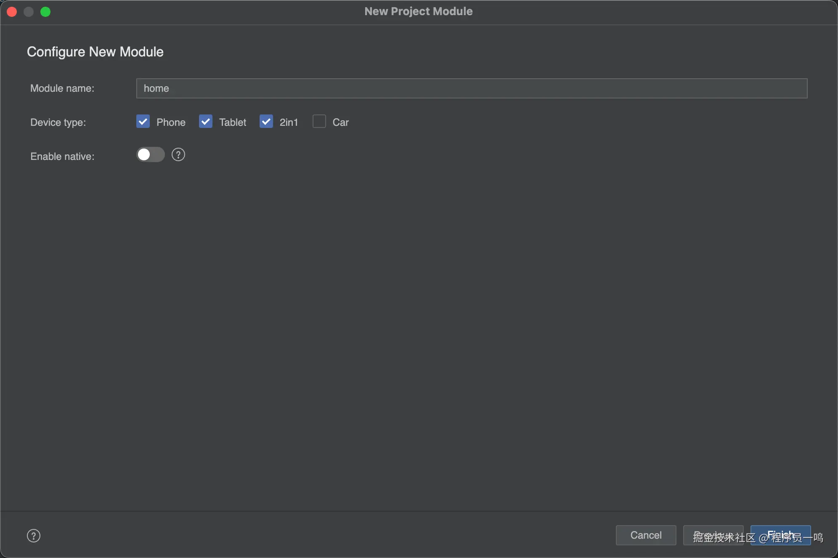
Task: Click the blue Finish button
Action: pos(780,535)
